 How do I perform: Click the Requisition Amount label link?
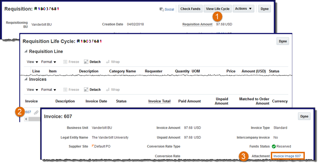(197, 24)
